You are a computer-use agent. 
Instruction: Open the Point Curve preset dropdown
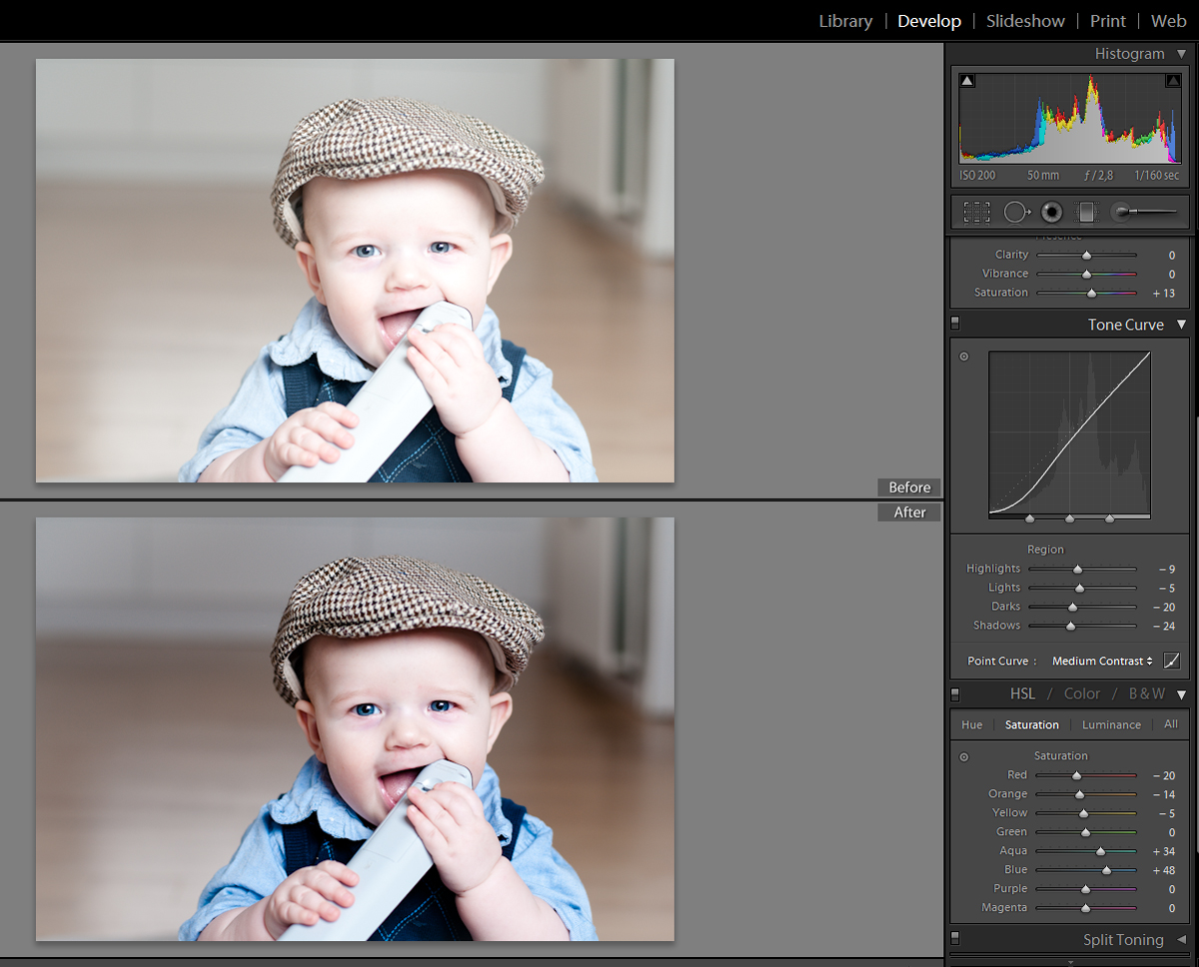click(x=1102, y=661)
